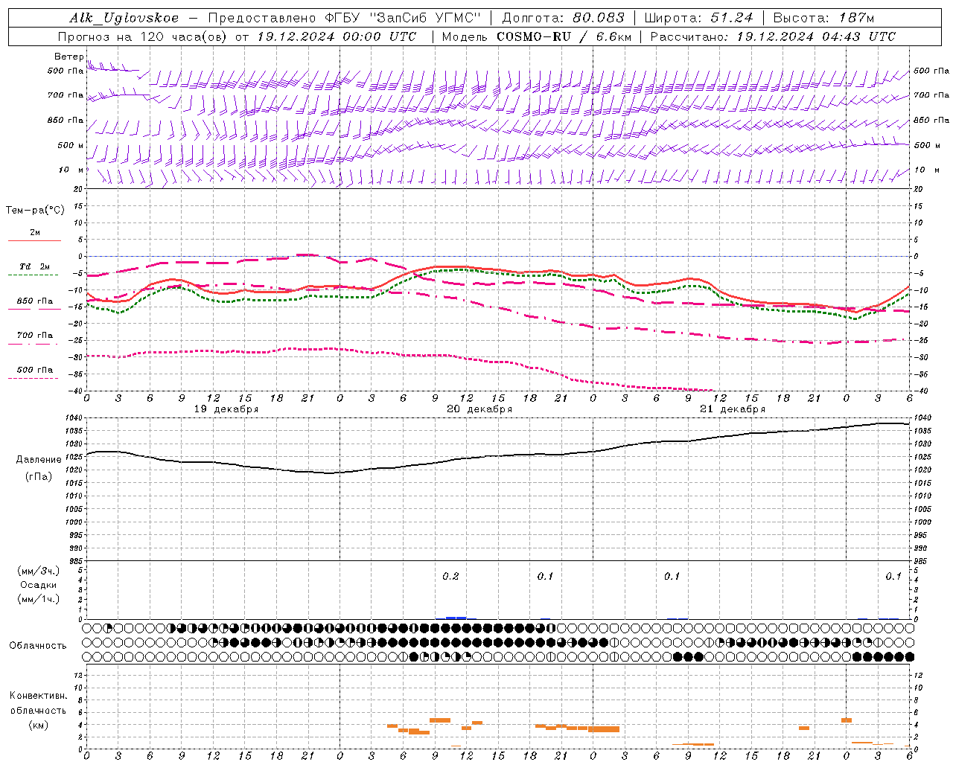Click the (гПа) unit under Давление
Viewport: 953px width, 762px height.
tap(39, 477)
